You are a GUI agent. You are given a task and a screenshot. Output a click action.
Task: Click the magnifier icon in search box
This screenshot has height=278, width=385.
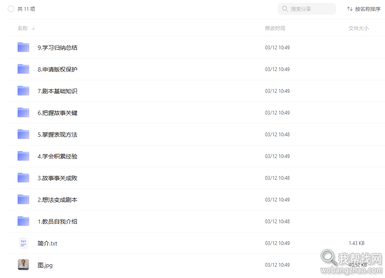[x=285, y=9]
